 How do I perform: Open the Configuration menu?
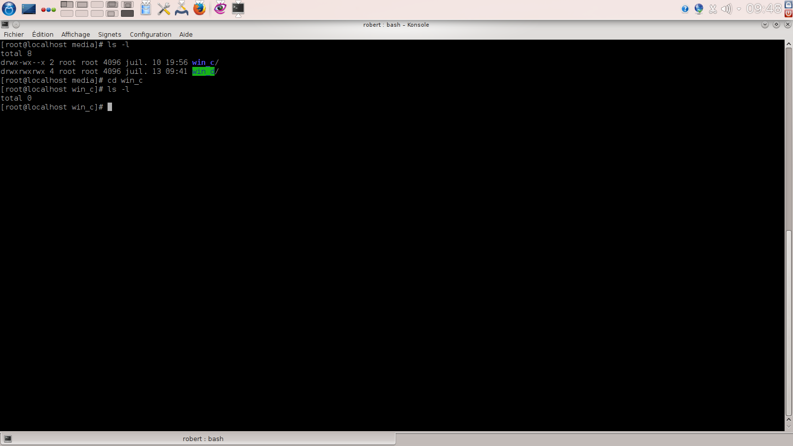click(151, 34)
